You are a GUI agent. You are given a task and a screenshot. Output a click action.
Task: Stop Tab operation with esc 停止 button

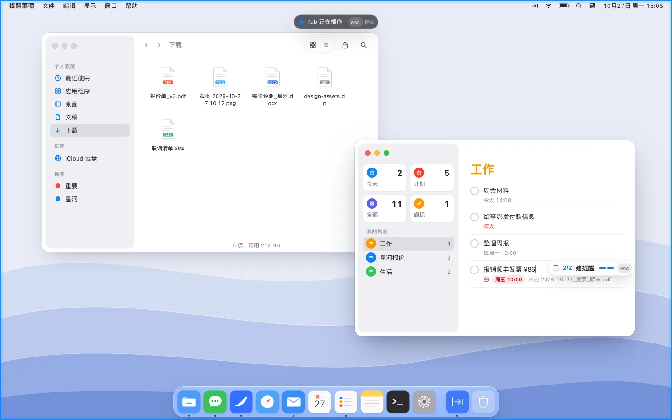tap(362, 22)
